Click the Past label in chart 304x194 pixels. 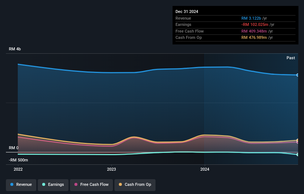coord(291,58)
